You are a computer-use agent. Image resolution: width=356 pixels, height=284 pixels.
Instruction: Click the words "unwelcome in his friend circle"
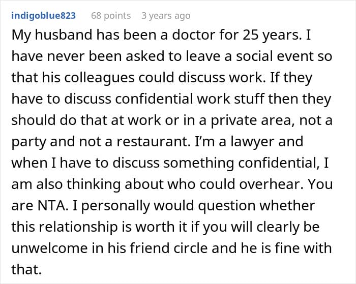click(109, 248)
